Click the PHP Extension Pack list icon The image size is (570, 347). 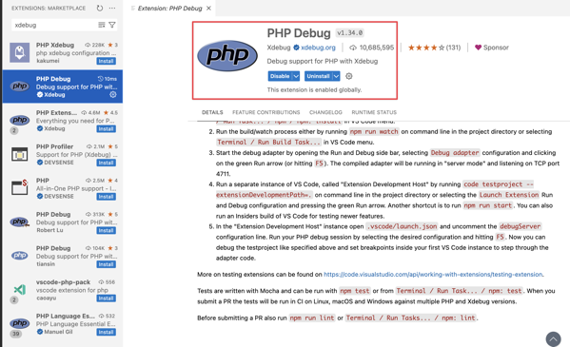click(20, 120)
